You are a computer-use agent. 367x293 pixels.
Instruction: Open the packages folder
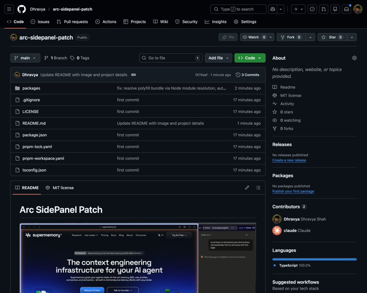[x=31, y=88]
